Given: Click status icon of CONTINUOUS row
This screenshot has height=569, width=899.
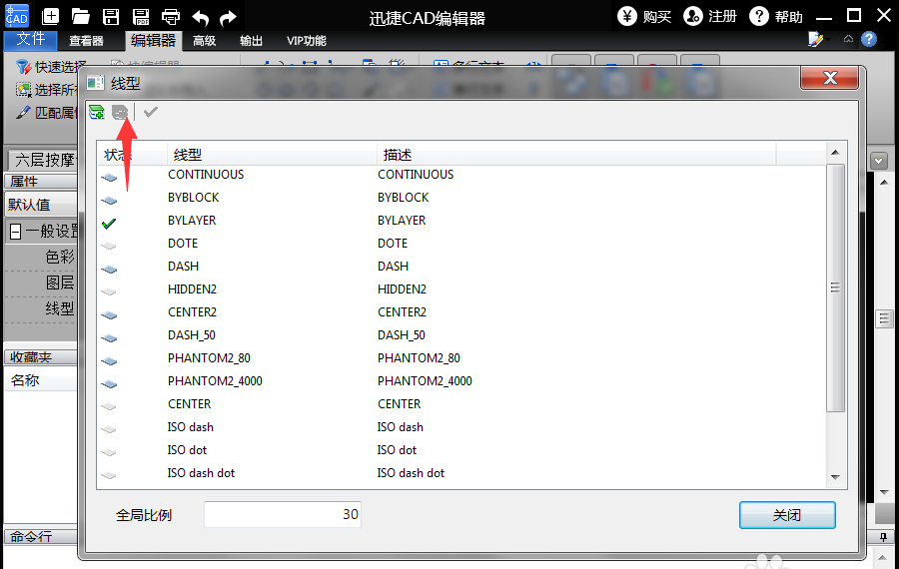Looking at the screenshot, I should 109,178.
